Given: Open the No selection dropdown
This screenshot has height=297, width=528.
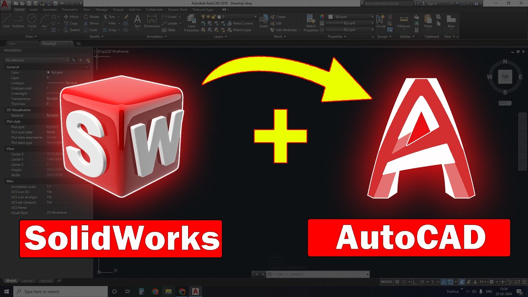Looking at the screenshot, I should 37,60.
